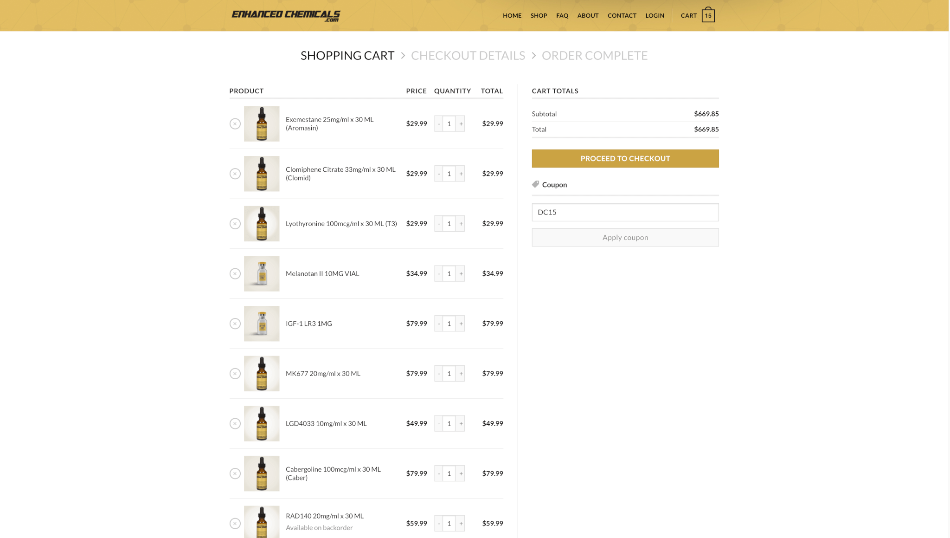
Task: Open the Cabergoline product thumbnail
Action: pyautogui.click(x=262, y=473)
